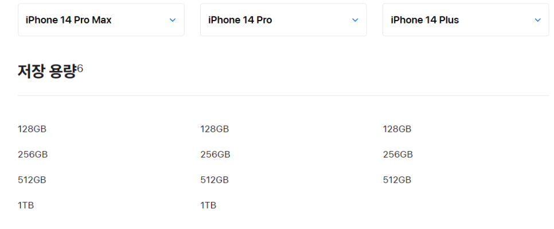Click the chevron arrow in iPhone 14 Pro Max selector
Screen dimensions: 554x229
click(x=173, y=20)
